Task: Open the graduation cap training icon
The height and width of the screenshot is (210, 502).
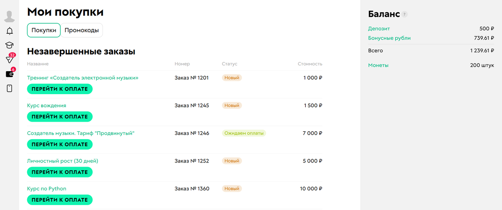Action: click(x=9, y=45)
